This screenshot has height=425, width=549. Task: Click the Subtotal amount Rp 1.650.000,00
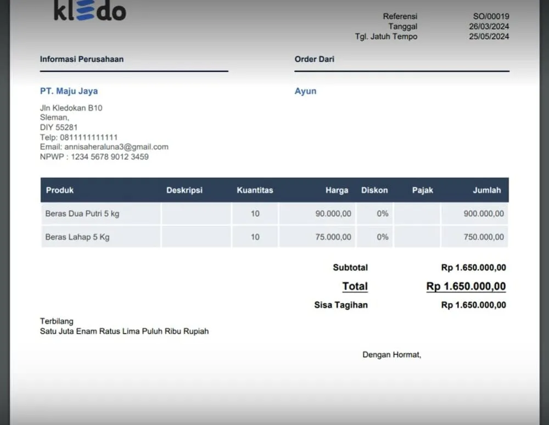tap(473, 268)
